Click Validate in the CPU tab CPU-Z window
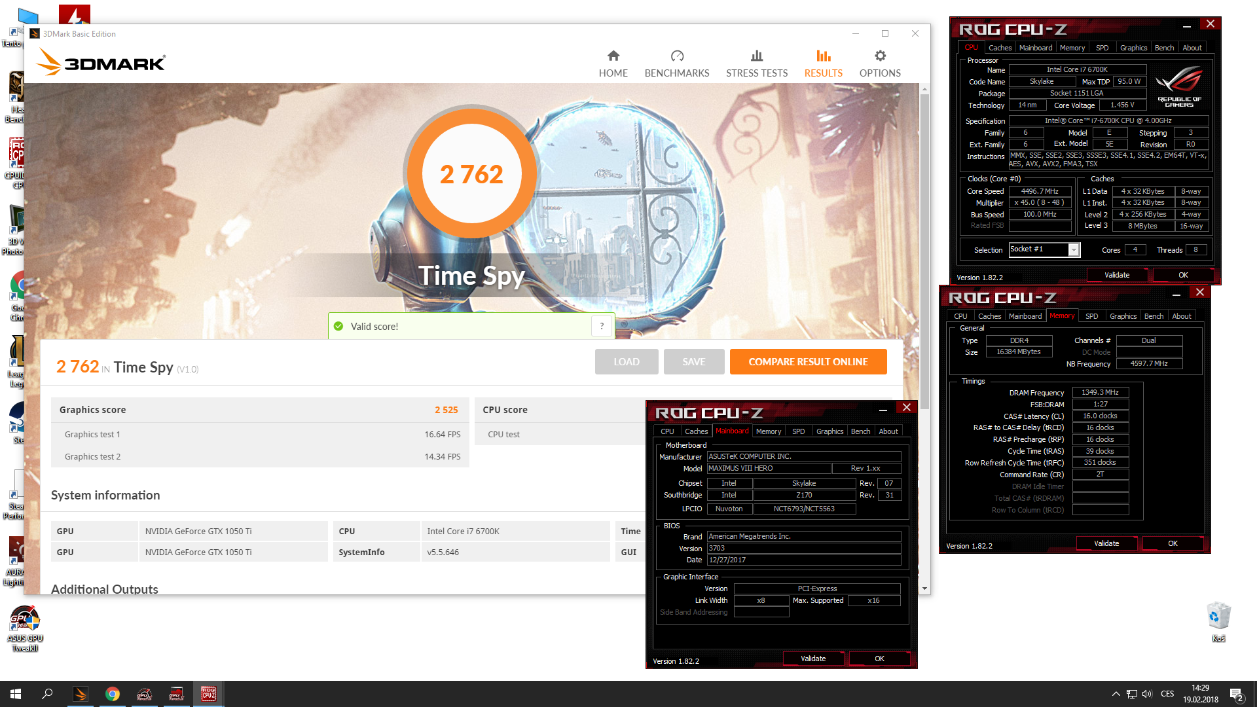 tap(1117, 275)
